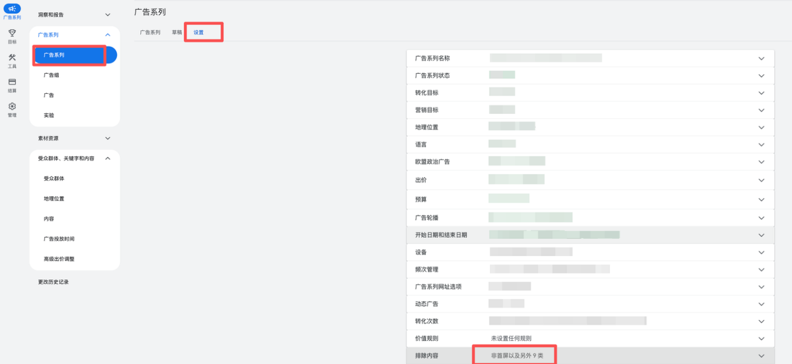Collapse the 广告系列 sidebar section header
Screen dimensions: 792x364
click(74, 35)
